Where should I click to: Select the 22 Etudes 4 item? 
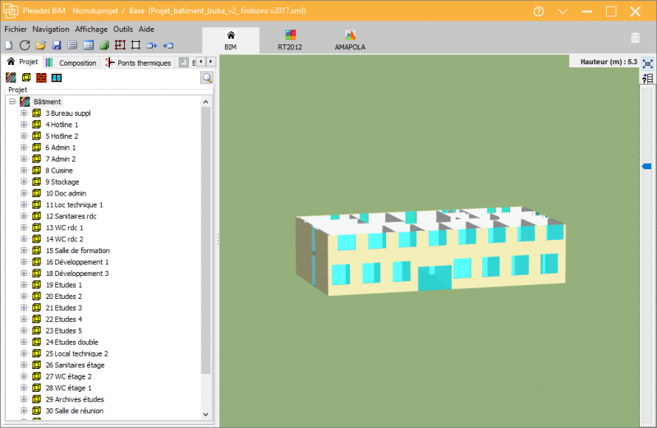pyautogui.click(x=64, y=319)
